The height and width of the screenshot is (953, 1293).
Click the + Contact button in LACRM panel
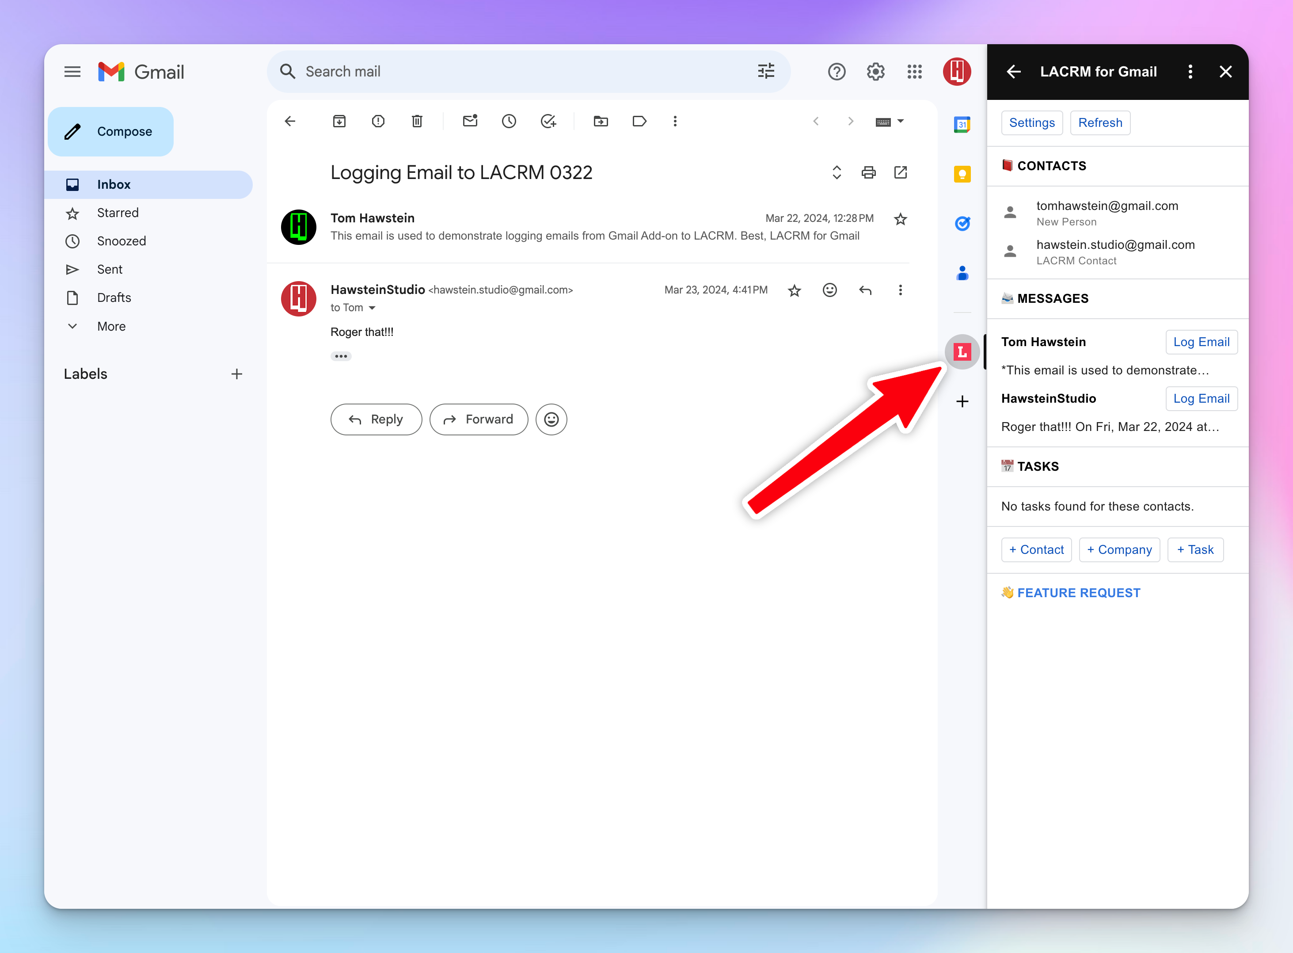click(1035, 549)
